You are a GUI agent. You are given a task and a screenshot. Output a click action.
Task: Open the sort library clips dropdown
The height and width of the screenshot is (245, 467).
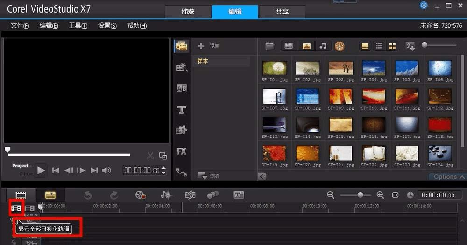410,46
